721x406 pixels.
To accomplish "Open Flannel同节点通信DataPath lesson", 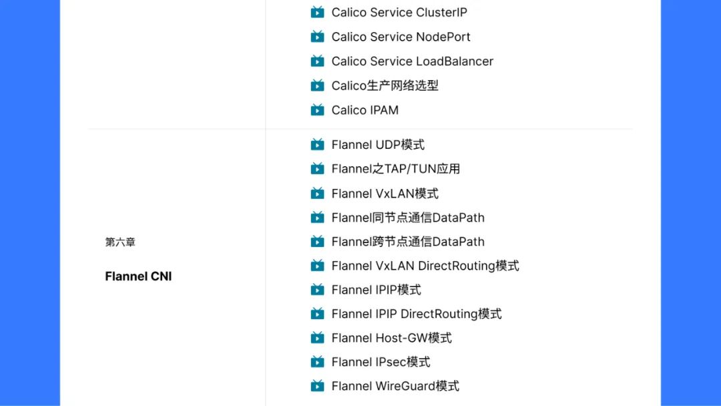I will click(x=408, y=218).
